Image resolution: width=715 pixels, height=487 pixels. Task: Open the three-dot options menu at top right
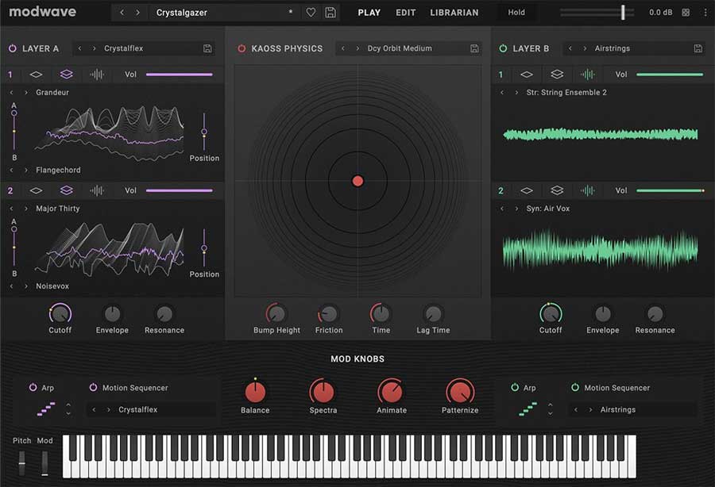(705, 13)
